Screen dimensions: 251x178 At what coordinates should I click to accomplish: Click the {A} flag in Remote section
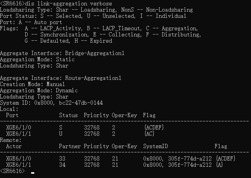coord(219,165)
